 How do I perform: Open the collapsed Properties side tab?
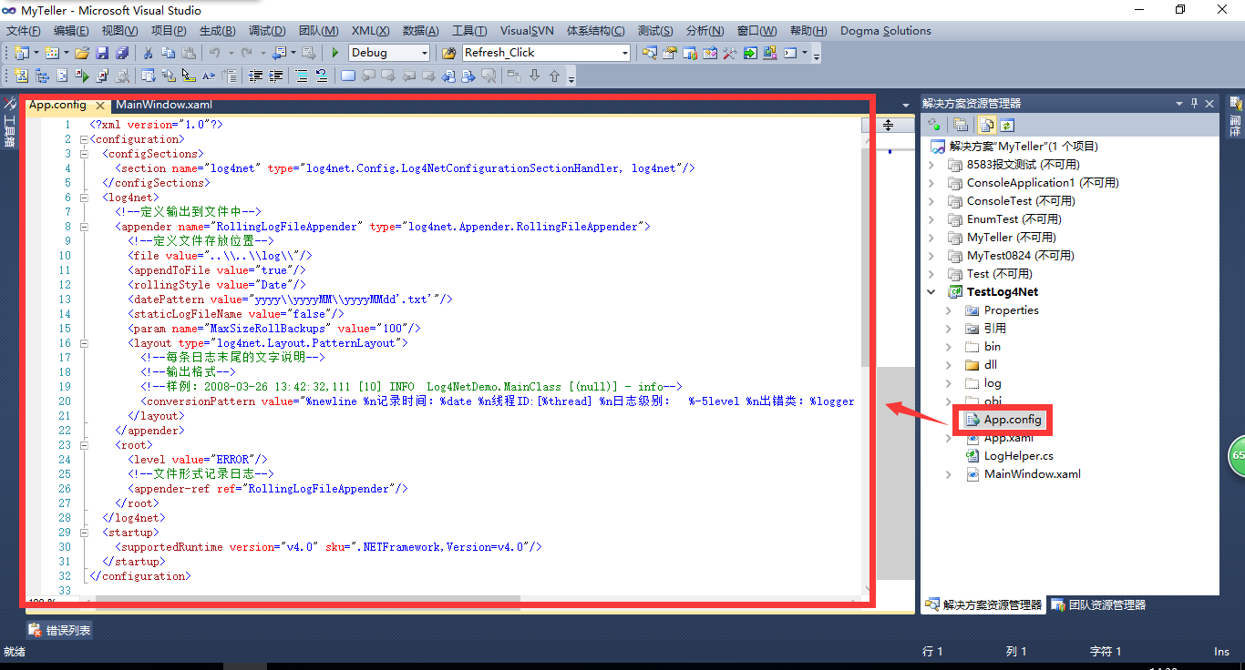(1236, 116)
